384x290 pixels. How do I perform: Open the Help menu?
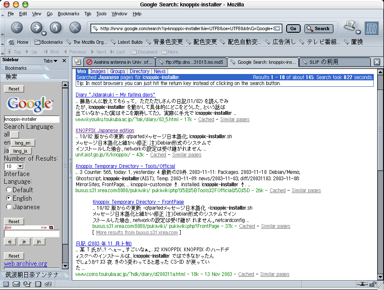pos(137,14)
